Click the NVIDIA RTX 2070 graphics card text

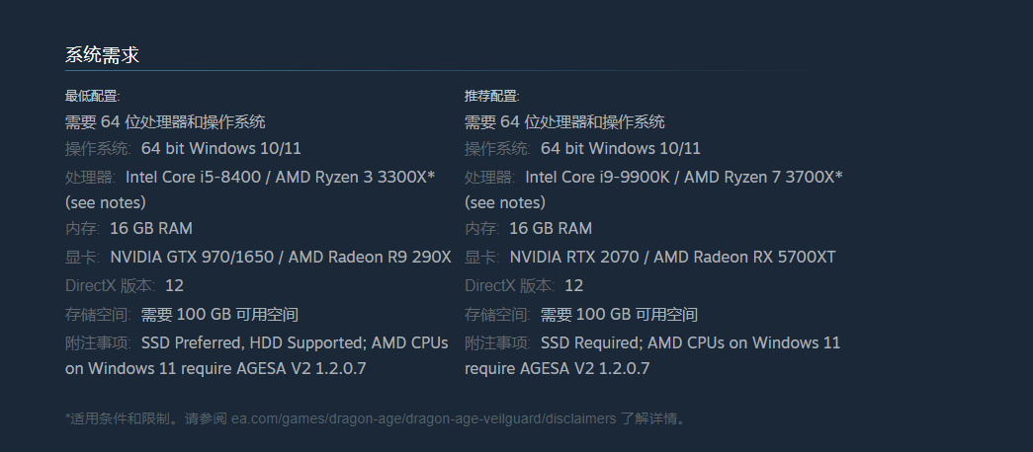(x=571, y=257)
